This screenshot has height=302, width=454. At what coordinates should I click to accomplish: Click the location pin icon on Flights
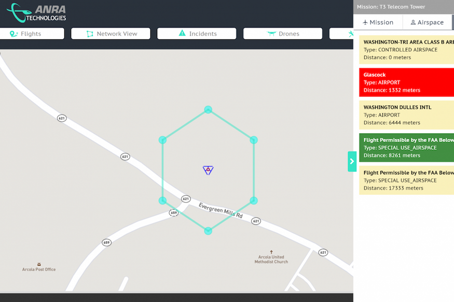(x=13, y=34)
